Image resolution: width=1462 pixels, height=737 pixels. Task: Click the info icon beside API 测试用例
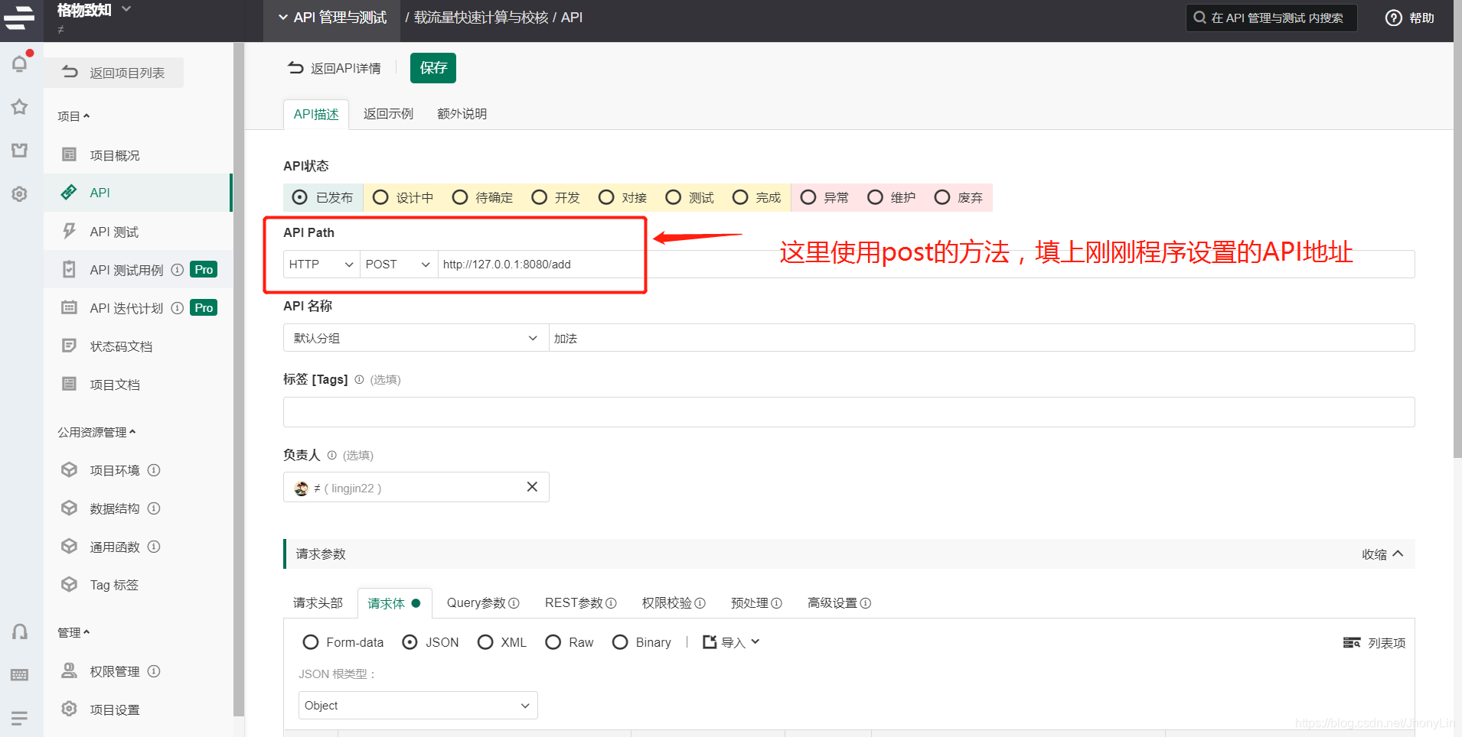point(177,270)
